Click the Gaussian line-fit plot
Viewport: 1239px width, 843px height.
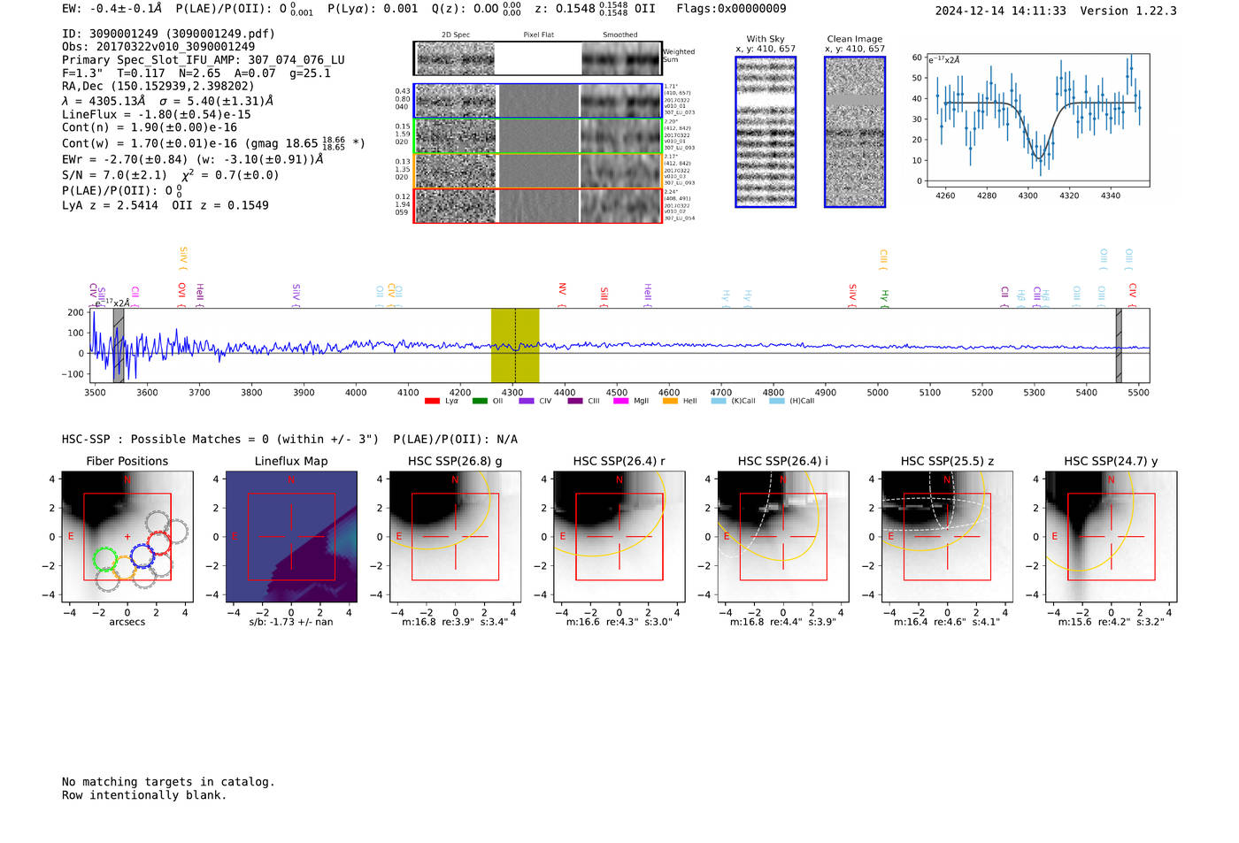pos(1037,119)
